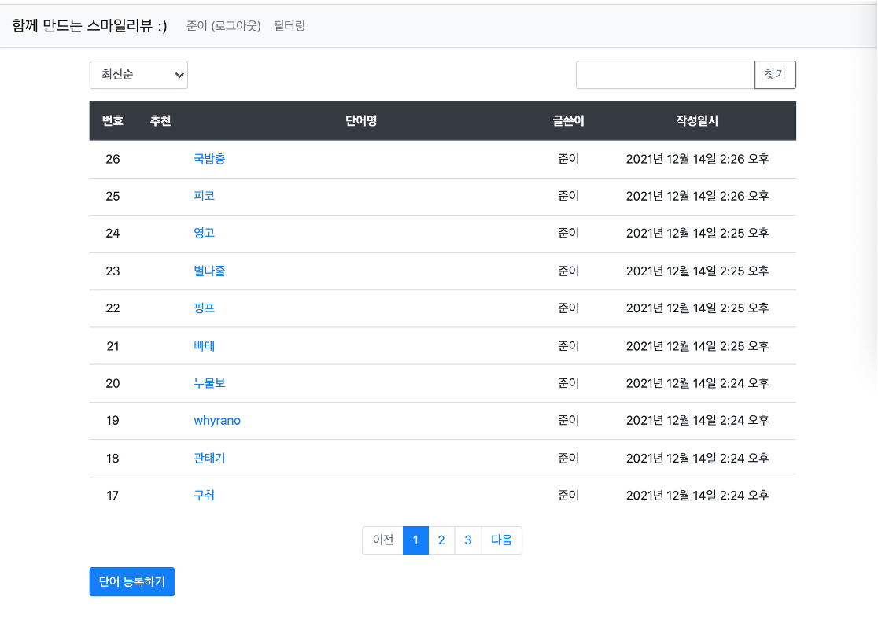878x623 pixels.
Task: Click 이전 in the pagination bar
Action: coord(383,540)
